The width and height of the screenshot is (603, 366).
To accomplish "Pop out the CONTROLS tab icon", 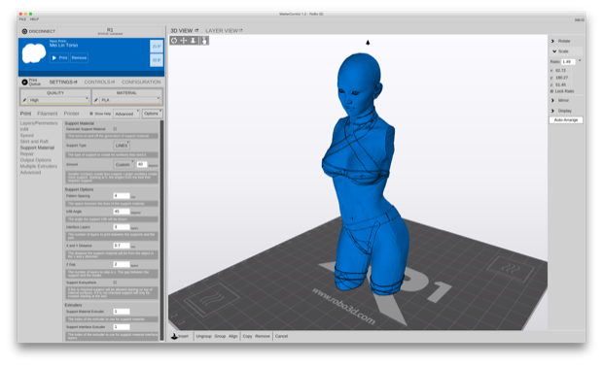I will 113,83.
